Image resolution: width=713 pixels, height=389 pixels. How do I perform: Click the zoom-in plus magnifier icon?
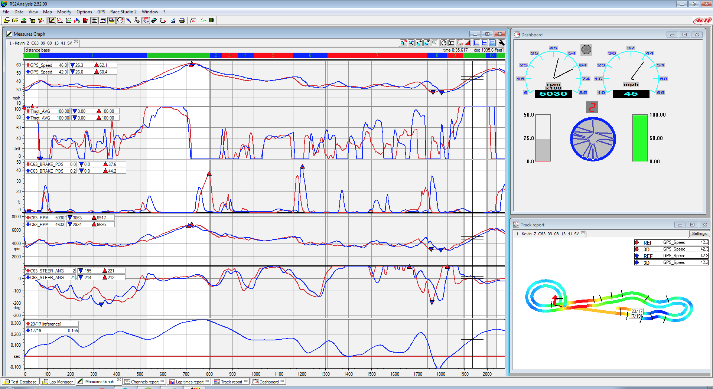[x=411, y=43]
